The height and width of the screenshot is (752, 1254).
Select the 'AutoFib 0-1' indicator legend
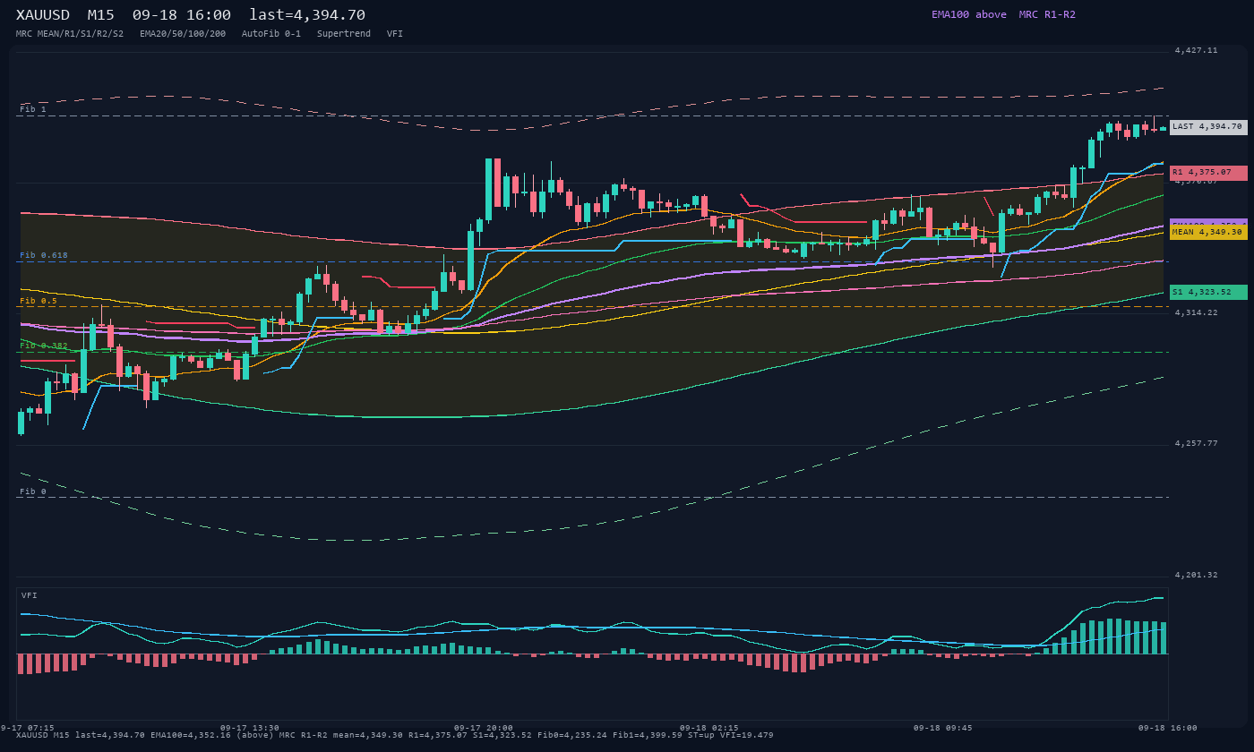tap(271, 34)
